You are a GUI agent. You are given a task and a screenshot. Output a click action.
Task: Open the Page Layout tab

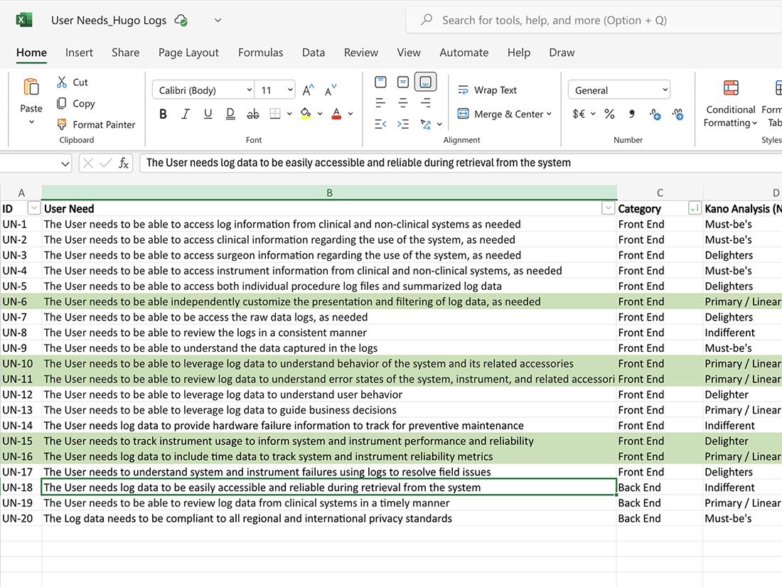point(188,53)
